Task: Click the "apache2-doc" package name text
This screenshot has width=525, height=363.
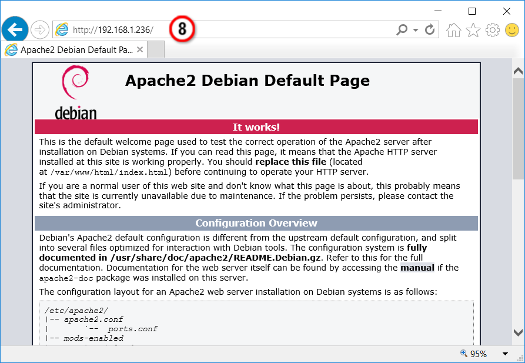Action: pos(66,278)
